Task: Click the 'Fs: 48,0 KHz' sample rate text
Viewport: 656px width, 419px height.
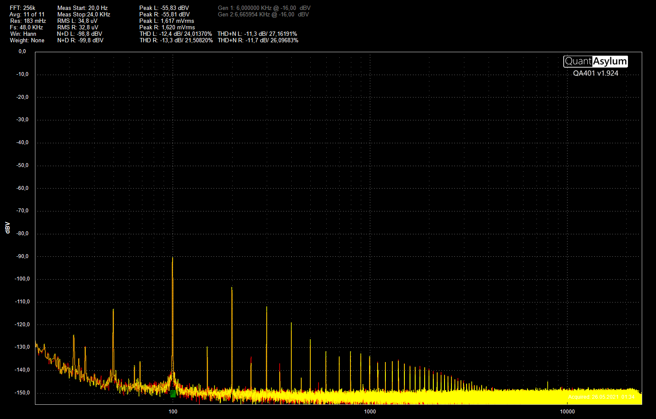Action: (x=26, y=27)
